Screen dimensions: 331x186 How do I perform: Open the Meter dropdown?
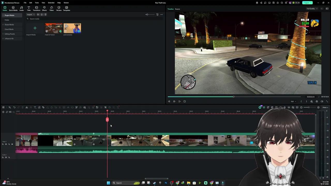325,107
